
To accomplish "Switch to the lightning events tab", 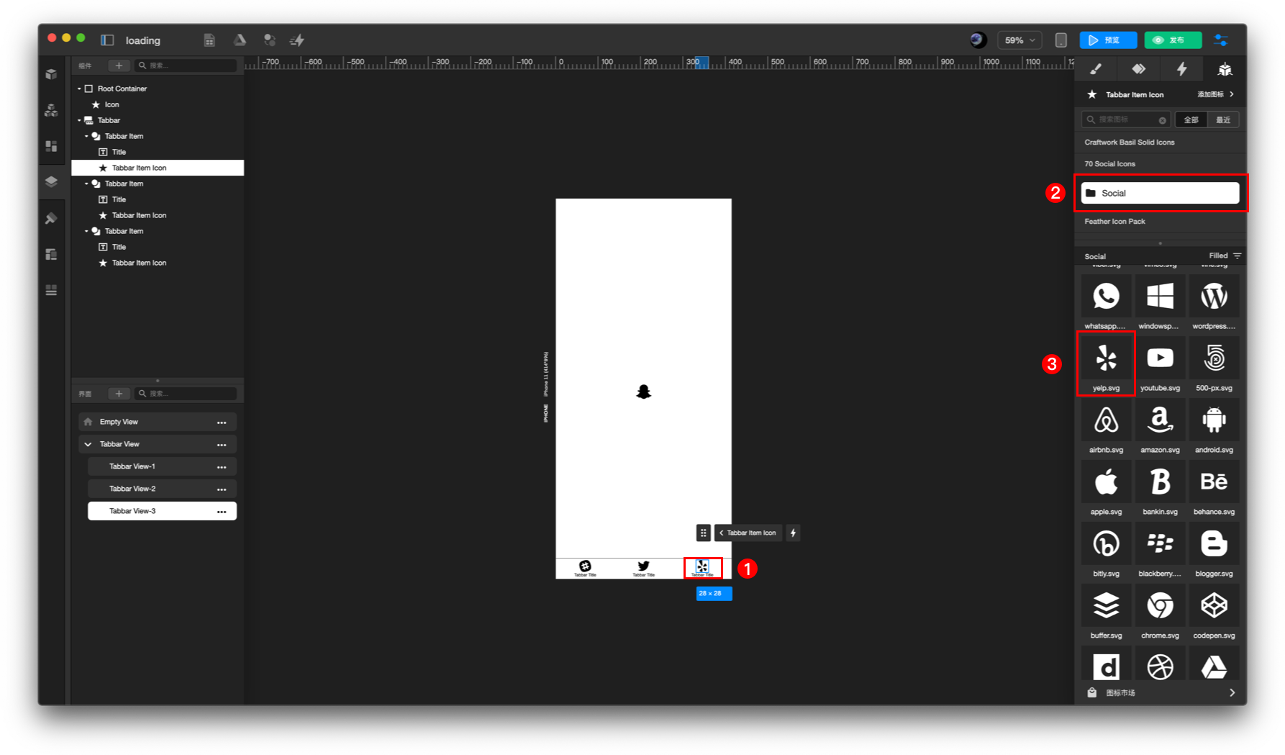I will (1181, 69).
